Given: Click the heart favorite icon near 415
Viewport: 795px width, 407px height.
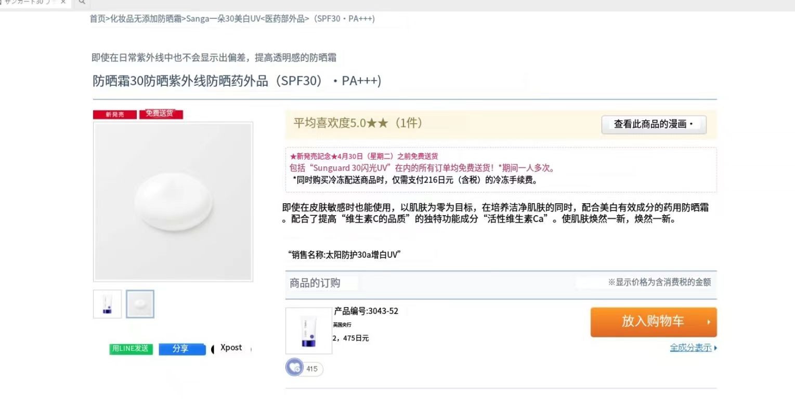Looking at the screenshot, I should click(294, 367).
